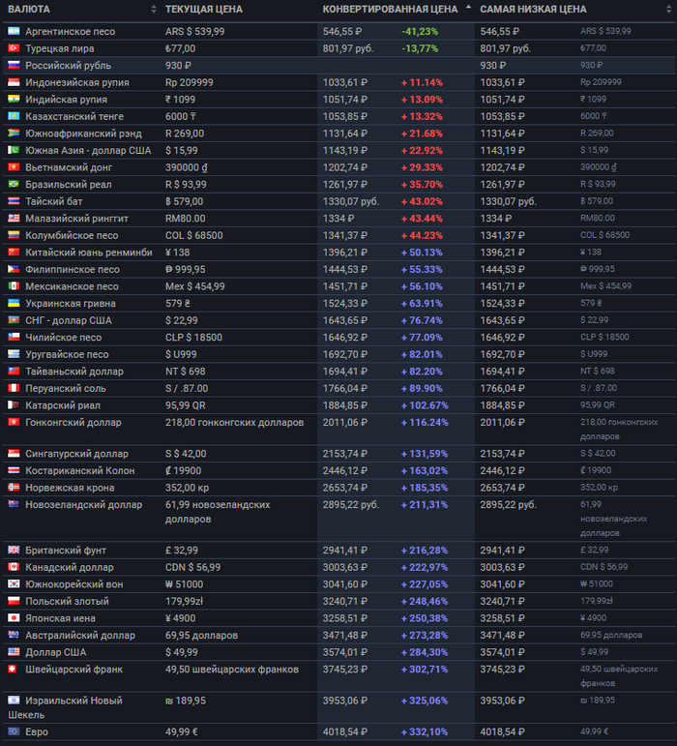Click the +332,10% percentage in Евро row
The image size is (677, 746).
pyautogui.click(x=425, y=731)
